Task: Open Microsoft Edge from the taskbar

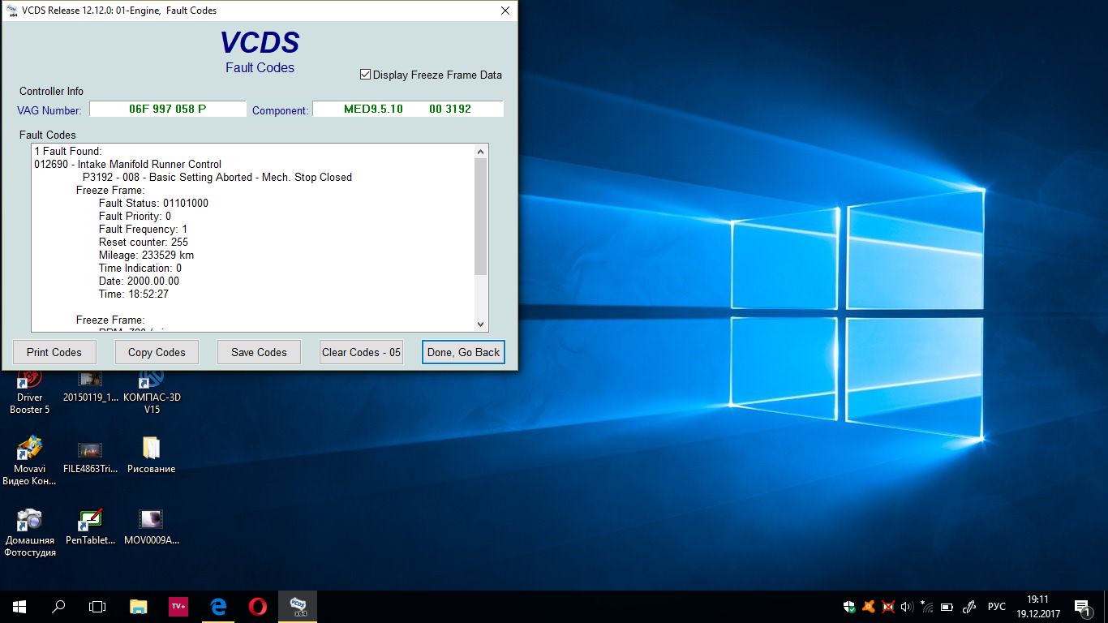Action: click(x=218, y=606)
